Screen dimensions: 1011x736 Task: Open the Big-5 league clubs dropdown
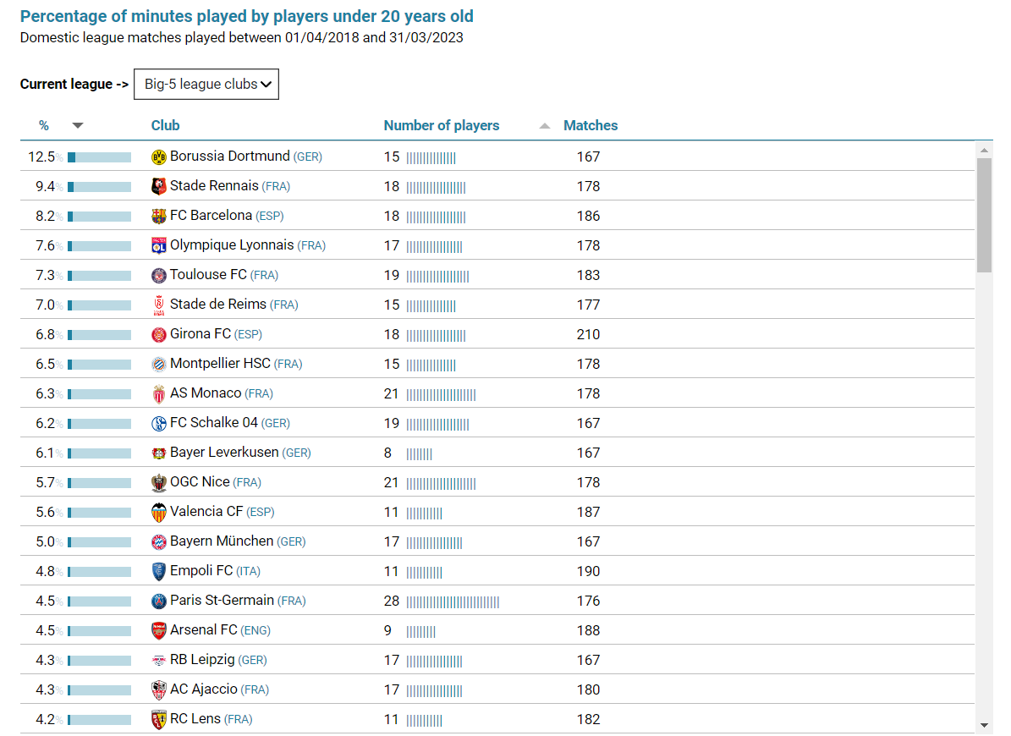(x=206, y=85)
